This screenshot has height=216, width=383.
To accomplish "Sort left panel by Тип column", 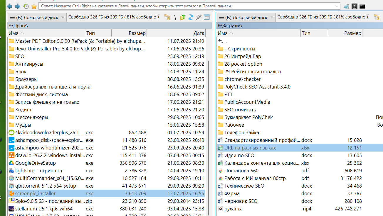I will coord(98,33).
